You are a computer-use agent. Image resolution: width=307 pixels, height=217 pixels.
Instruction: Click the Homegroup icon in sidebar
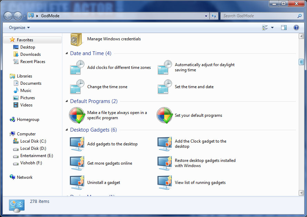point(12,120)
